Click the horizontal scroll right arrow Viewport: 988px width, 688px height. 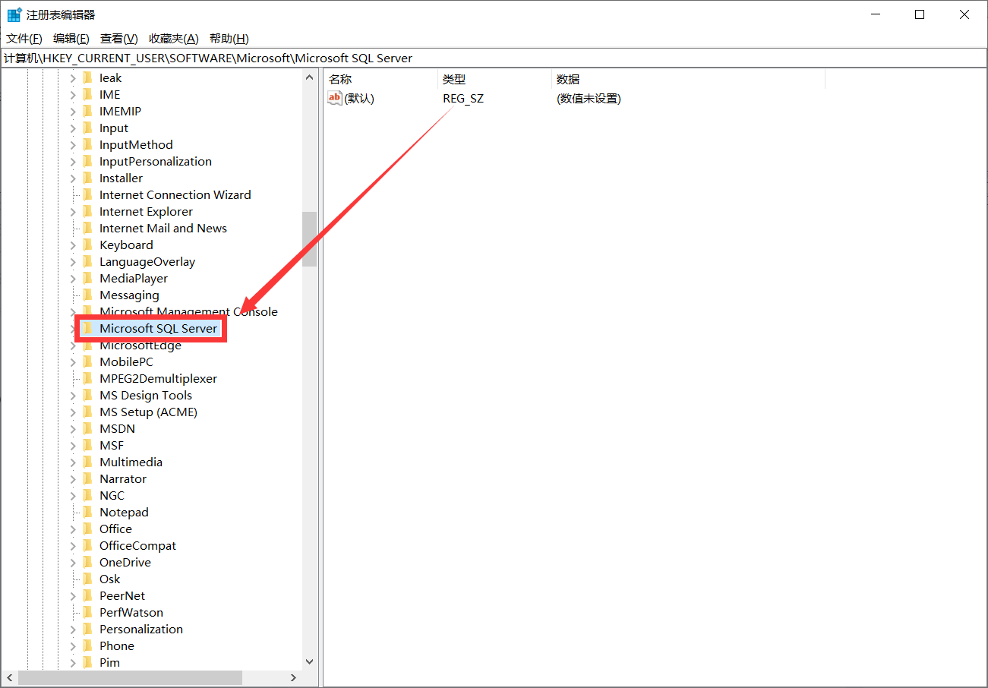point(294,677)
